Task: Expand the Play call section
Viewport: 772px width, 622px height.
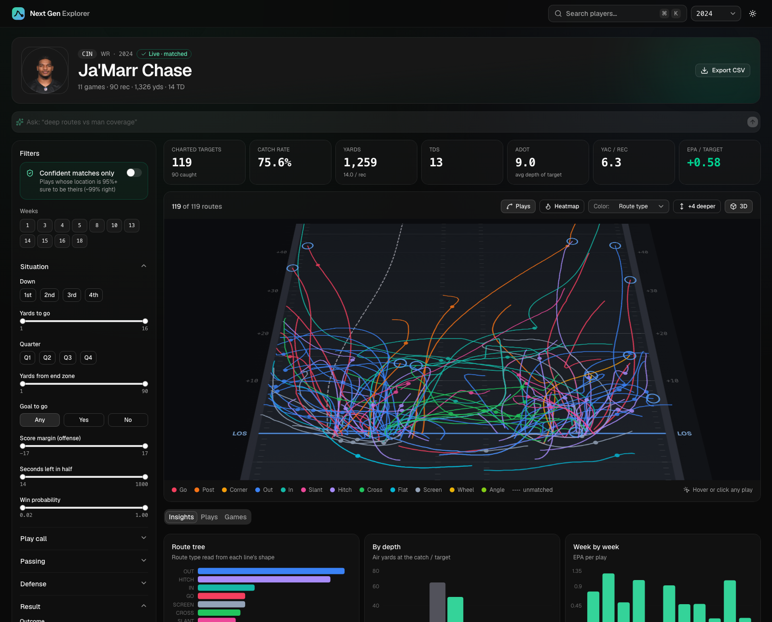Action: click(84, 539)
